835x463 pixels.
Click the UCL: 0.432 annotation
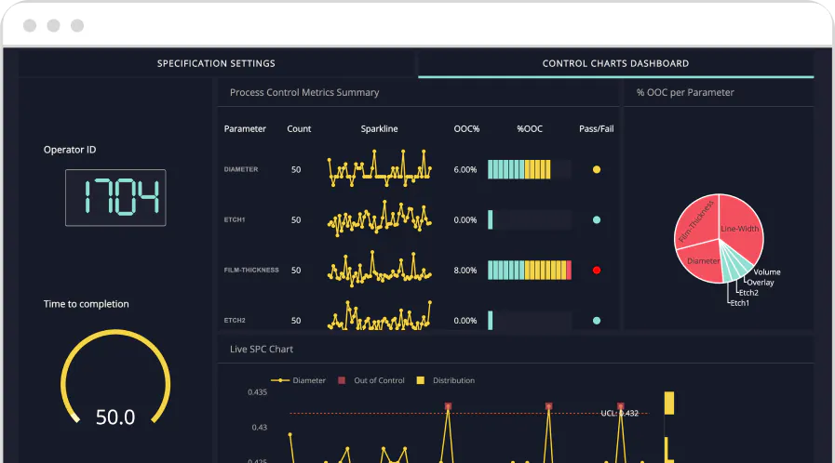tap(619, 413)
